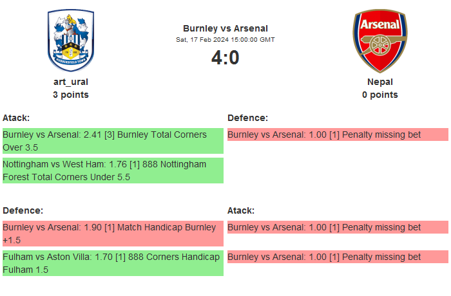The height and width of the screenshot is (296, 451).
Task: Open Nepal player profile name
Action: tap(380, 82)
